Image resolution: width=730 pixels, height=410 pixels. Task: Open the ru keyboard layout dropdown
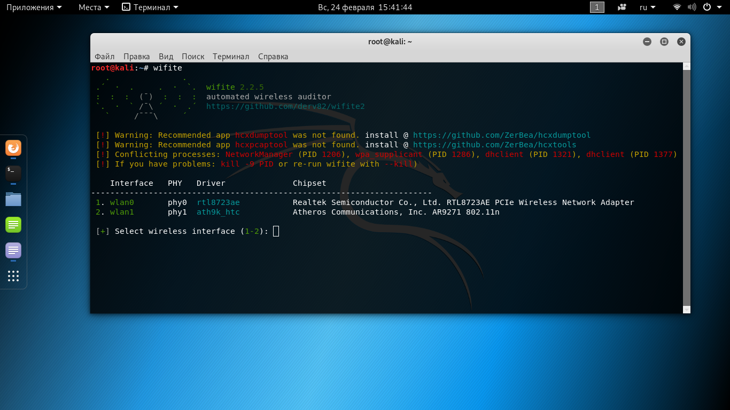[x=647, y=7]
